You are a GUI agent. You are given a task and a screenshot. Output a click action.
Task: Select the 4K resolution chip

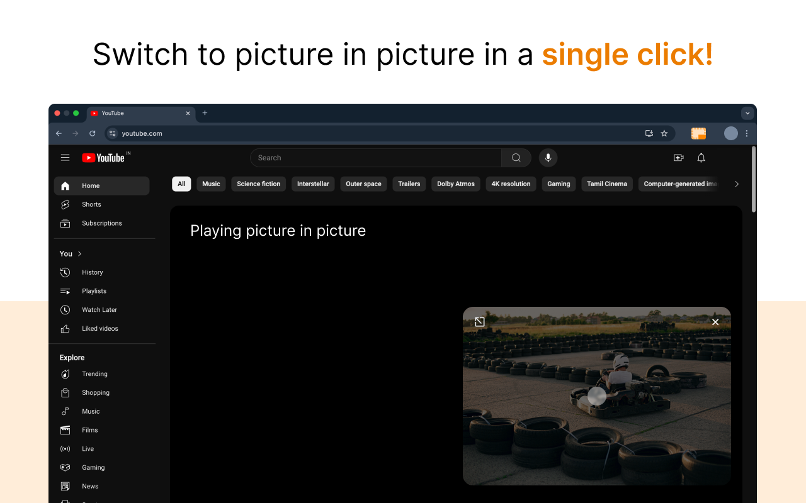click(511, 184)
